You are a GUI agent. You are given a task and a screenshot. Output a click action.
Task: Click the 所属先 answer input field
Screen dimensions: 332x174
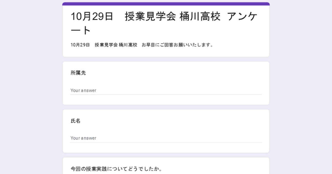pos(166,90)
